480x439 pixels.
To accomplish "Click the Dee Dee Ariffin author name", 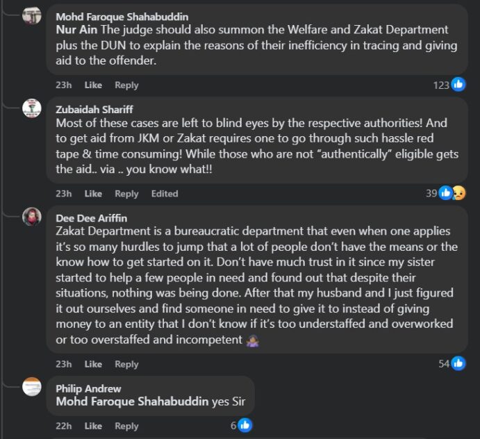I will pyautogui.click(x=91, y=217).
